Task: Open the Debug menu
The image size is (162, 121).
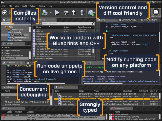Action: [33, 6]
